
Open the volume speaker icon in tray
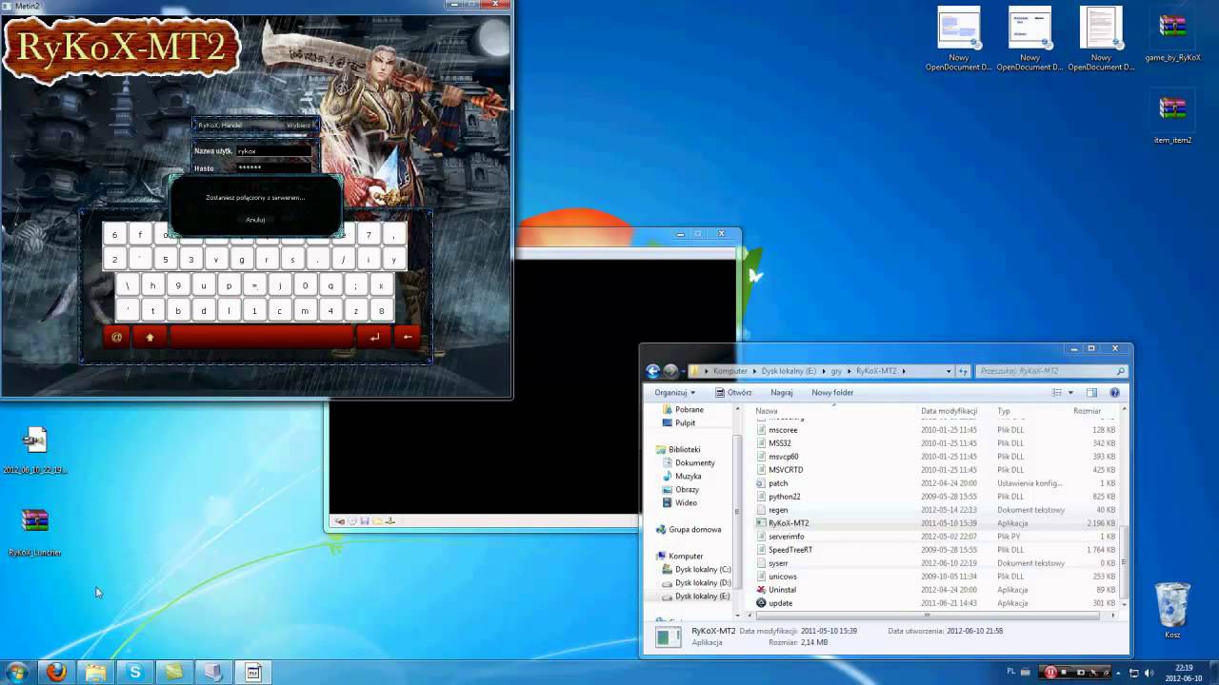click(1149, 673)
